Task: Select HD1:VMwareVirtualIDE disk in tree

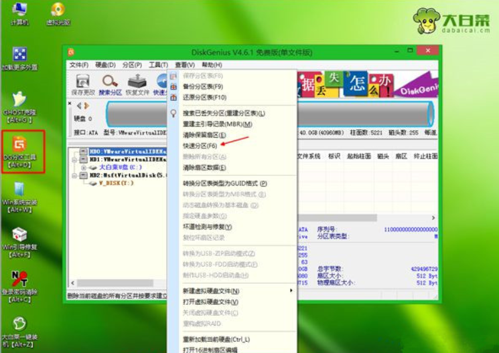Action: (128, 160)
